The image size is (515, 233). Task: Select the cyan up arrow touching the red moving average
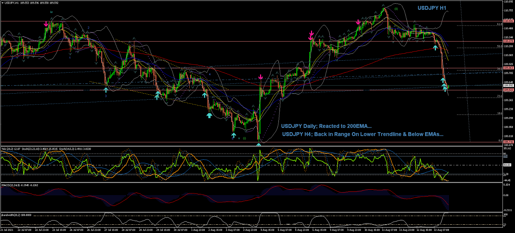pos(436,47)
